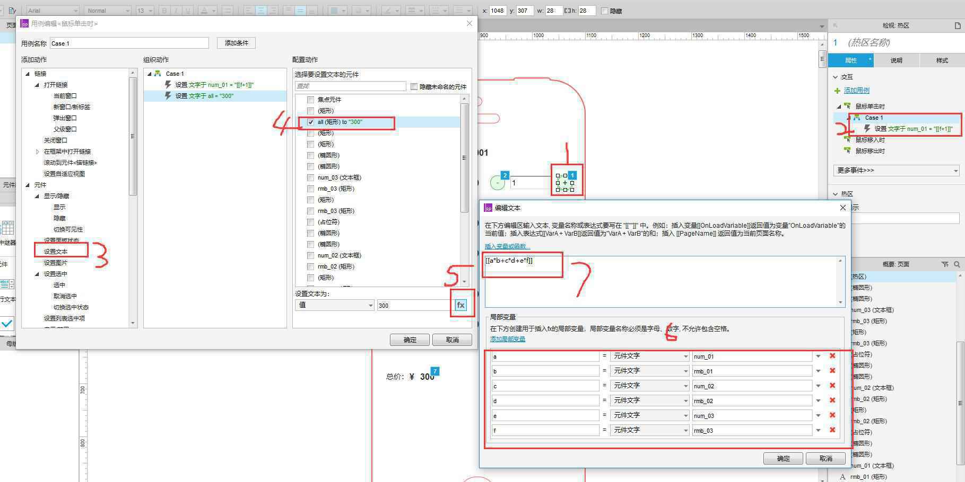This screenshot has width=965, height=482.
Task: Click the 添加条件 button
Action: point(236,43)
